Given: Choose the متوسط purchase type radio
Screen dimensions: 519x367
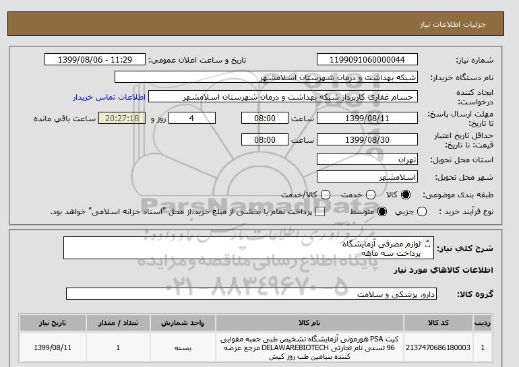Looking at the screenshot, I should [x=382, y=211].
